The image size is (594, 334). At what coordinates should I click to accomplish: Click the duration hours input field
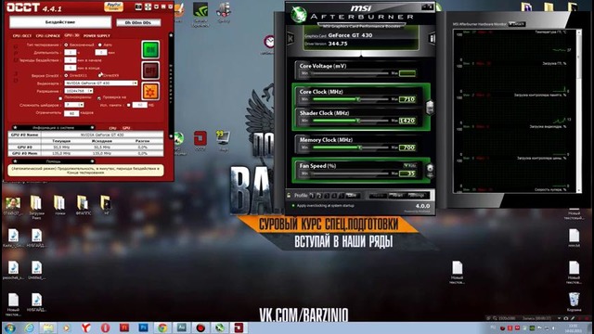[x=71, y=52]
